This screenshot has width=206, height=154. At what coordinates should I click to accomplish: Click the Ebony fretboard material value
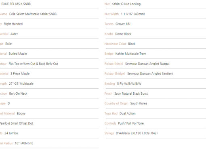coord(21,113)
